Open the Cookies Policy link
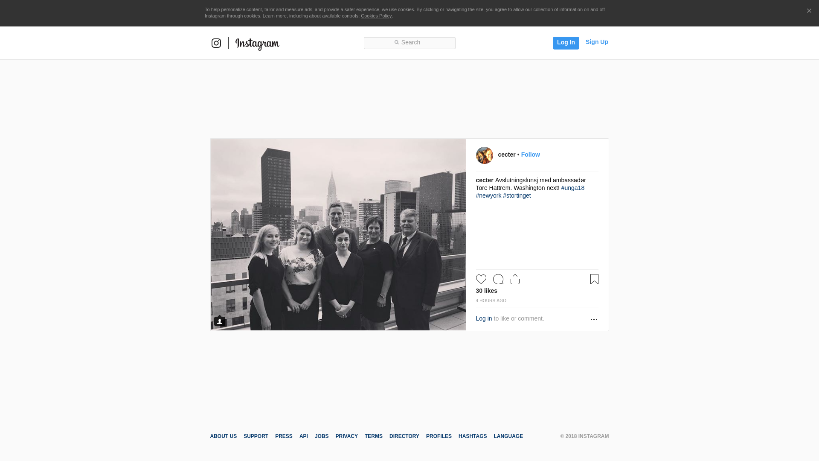Screen dimensions: 819x461 pos(376,16)
